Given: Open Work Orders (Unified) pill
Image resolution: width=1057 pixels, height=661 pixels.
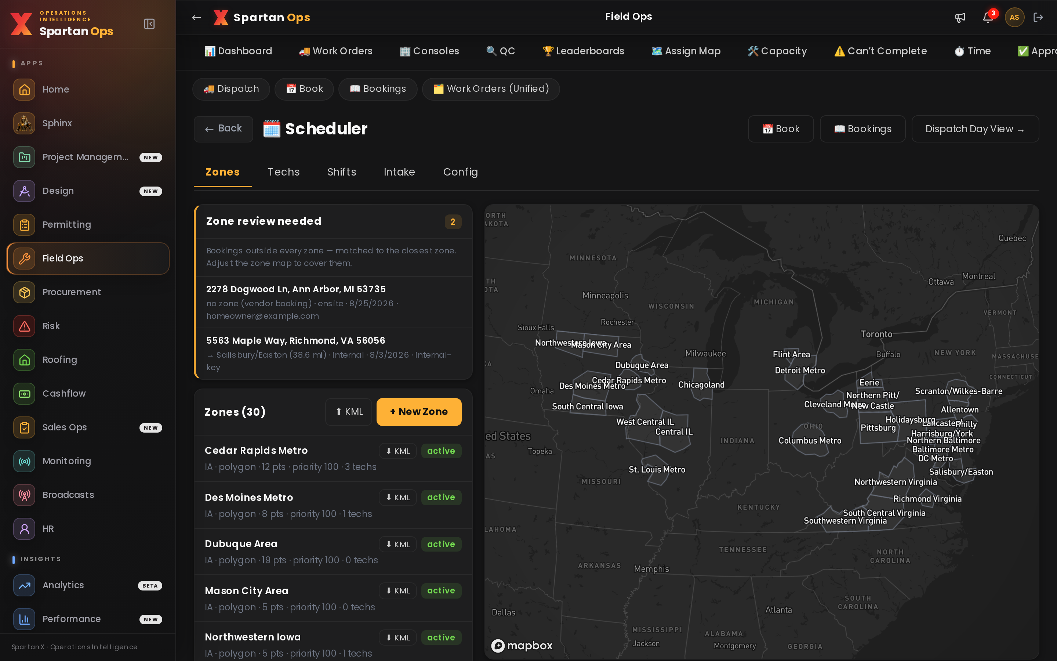Looking at the screenshot, I should pyautogui.click(x=491, y=89).
